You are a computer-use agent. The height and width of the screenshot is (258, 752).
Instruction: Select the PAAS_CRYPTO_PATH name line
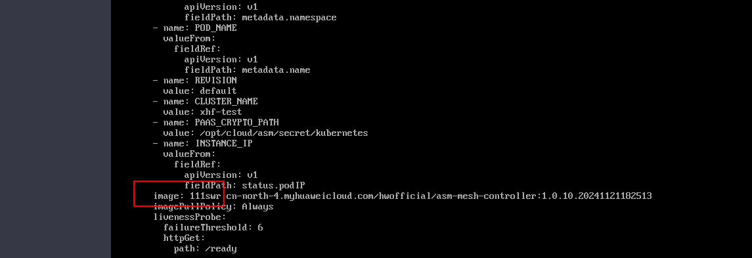pyautogui.click(x=216, y=123)
